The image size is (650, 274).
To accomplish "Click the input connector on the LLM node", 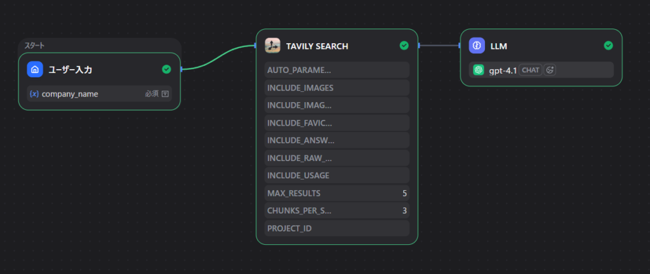I will tap(460, 46).
